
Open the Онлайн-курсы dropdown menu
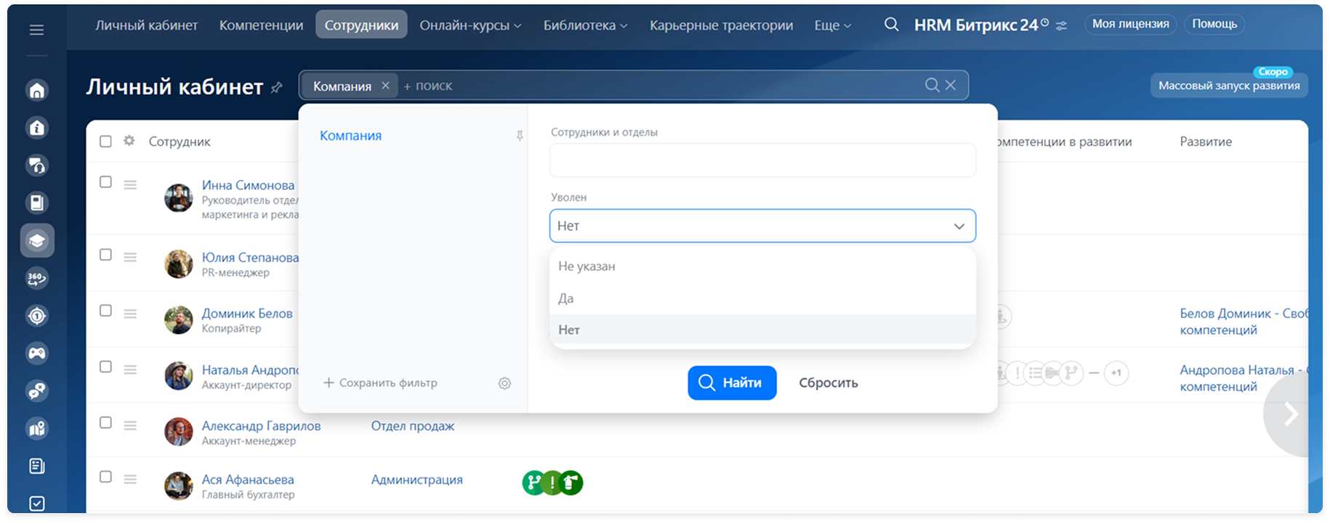point(470,25)
